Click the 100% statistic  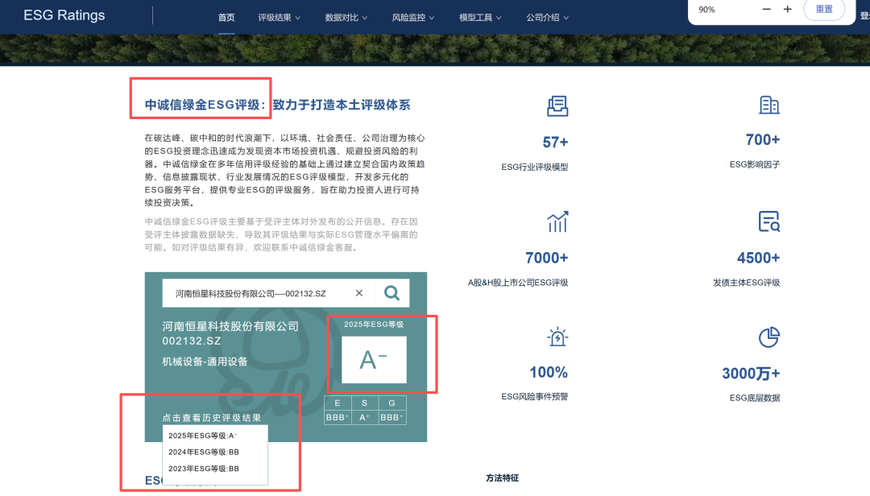(549, 372)
